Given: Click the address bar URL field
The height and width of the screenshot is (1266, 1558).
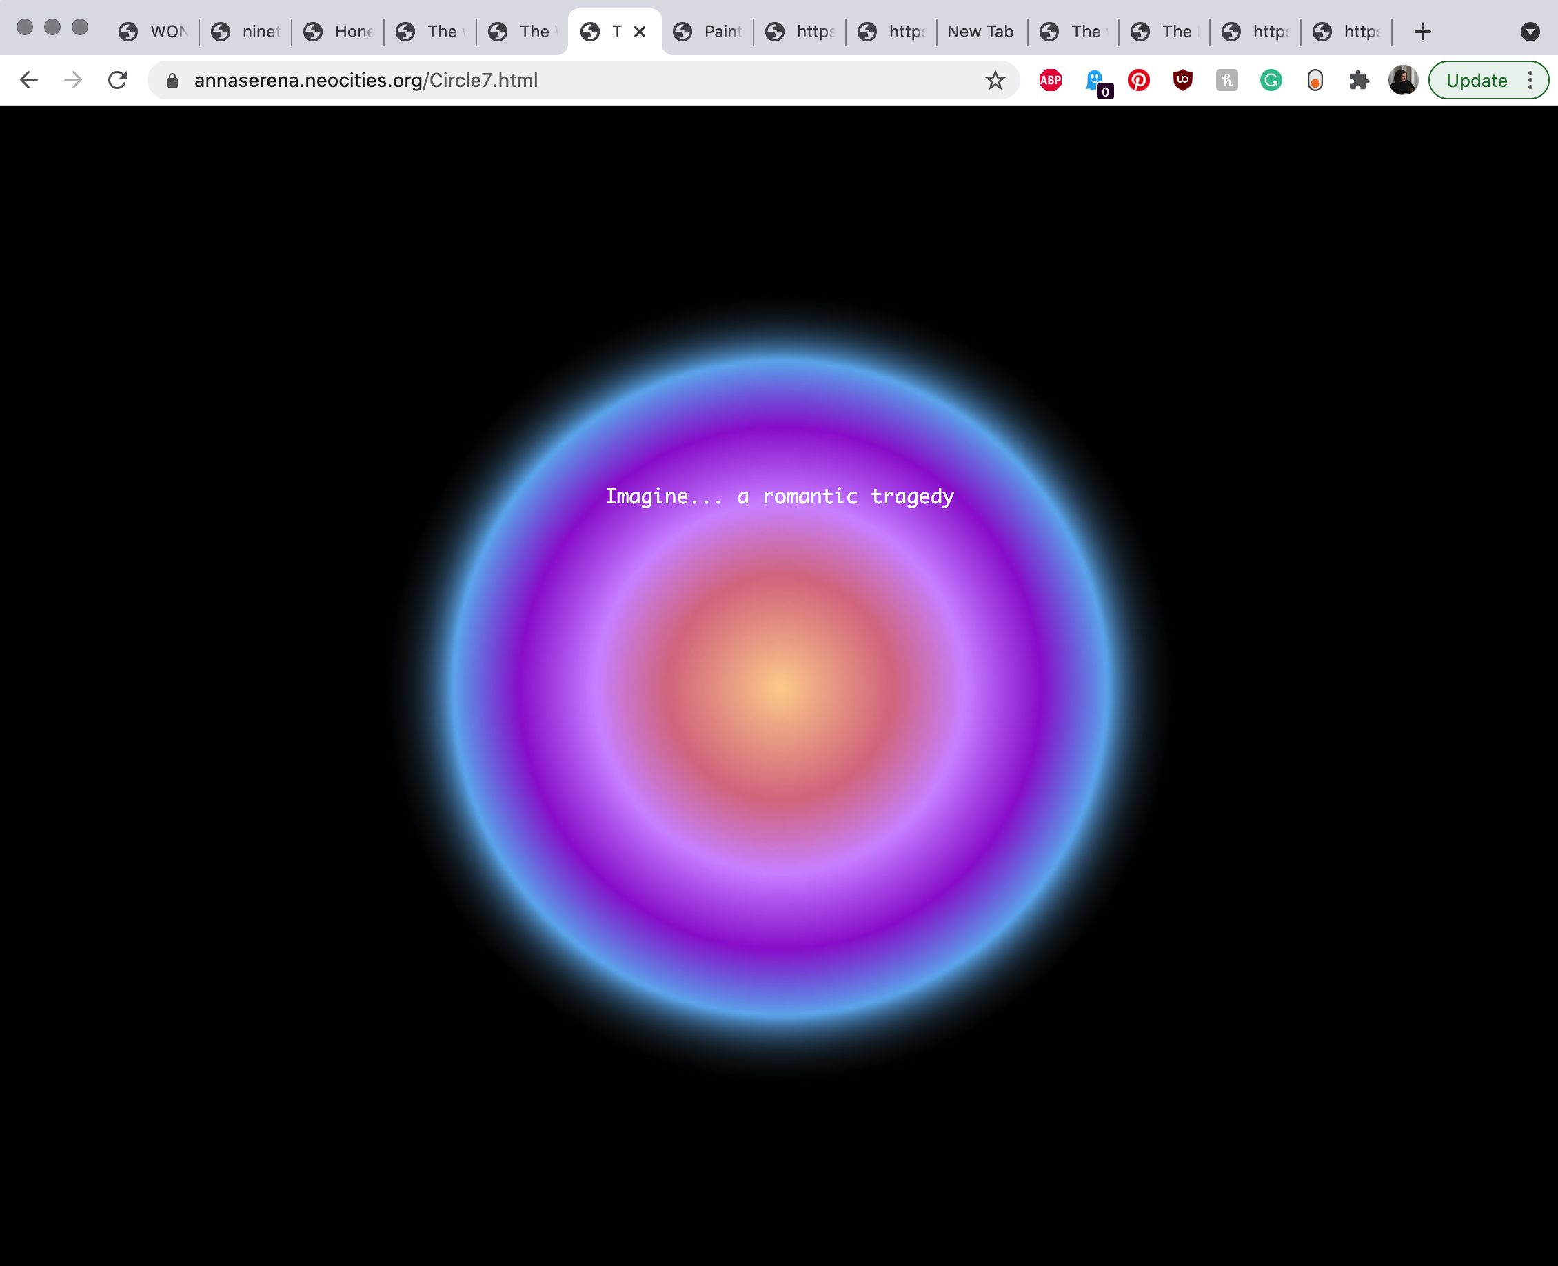Looking at the screenshot, I should (510, 80).
